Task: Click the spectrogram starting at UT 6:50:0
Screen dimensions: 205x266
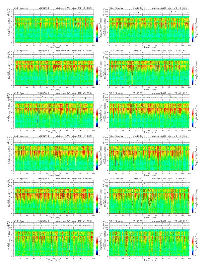Action: click(x=149, y=30)
